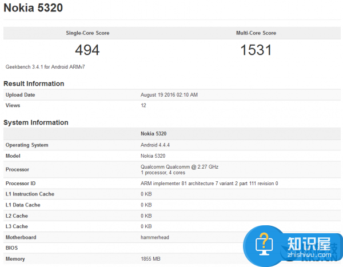Select '1 processor, 4 cores' text

click(x=163, y=173)
